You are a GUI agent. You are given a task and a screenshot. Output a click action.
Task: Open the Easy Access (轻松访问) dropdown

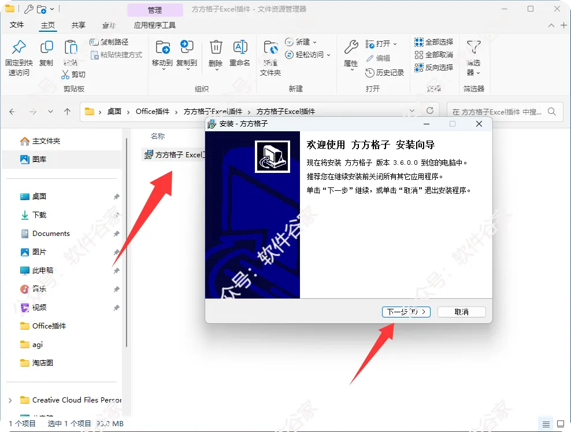307,54
